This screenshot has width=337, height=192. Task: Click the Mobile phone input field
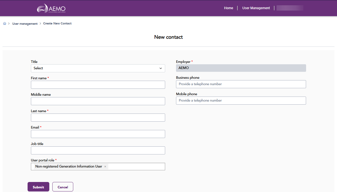click(x=241, y=101)
